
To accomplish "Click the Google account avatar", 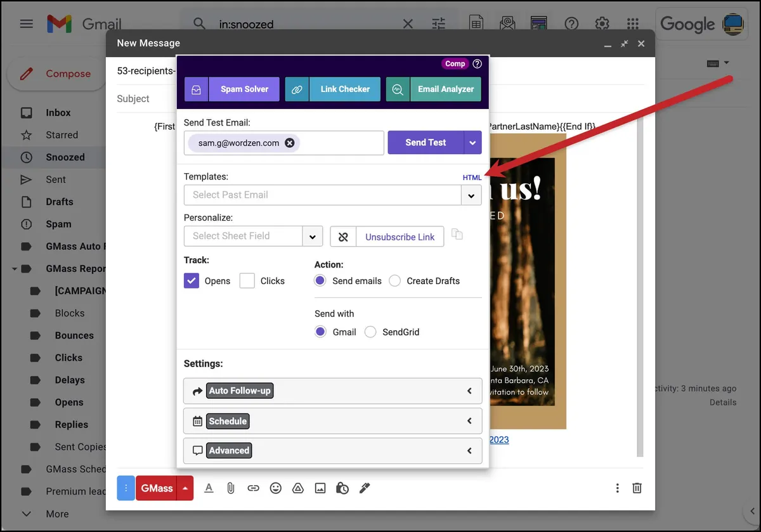I will (x=734, y=24).
